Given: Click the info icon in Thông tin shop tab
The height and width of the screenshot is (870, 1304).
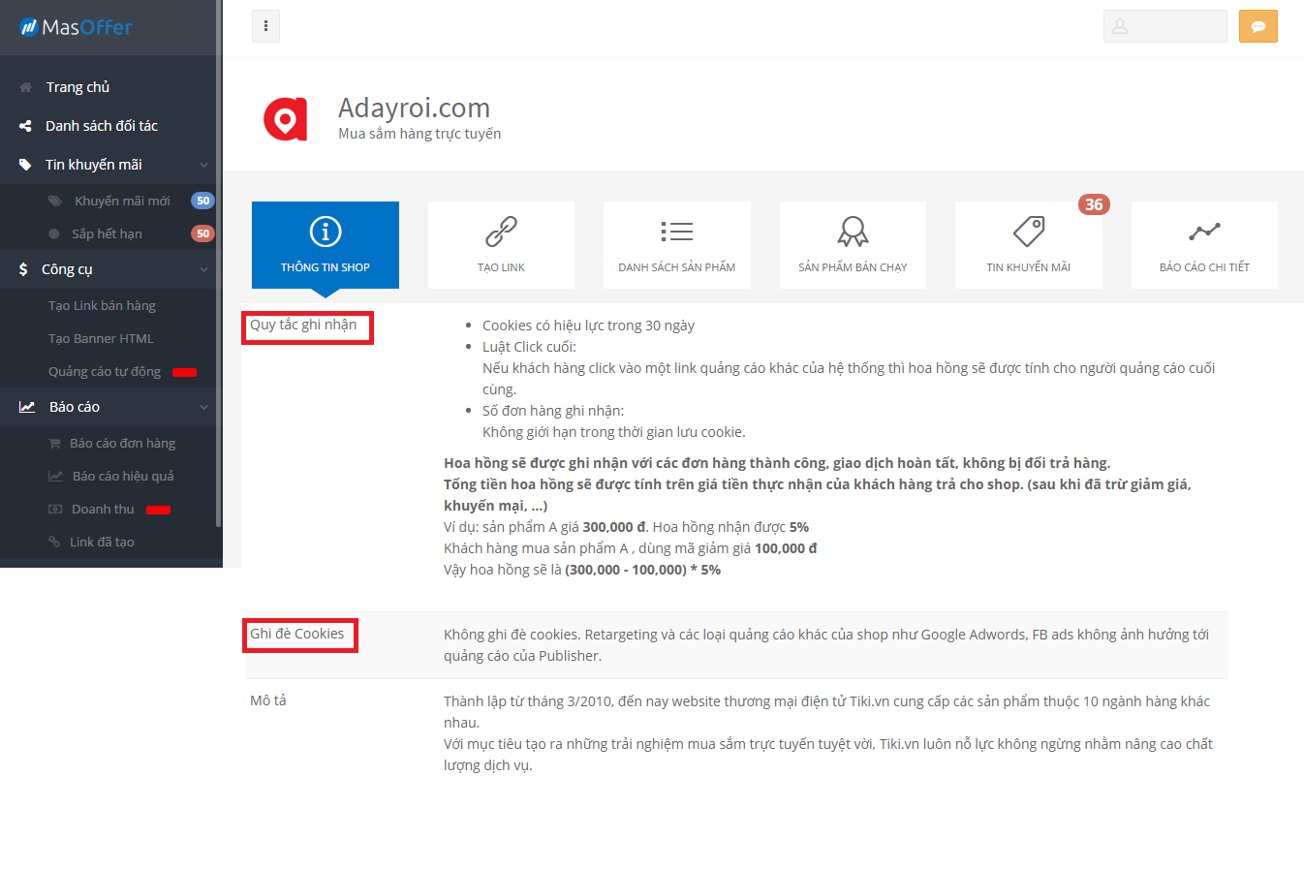Looking at the screenshot, I should pos(326,232).
